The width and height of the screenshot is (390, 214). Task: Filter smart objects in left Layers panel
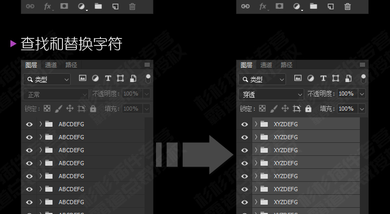[x=133, y=78]
